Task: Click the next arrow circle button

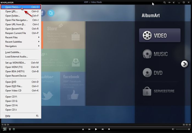Action: click(184, 64)
